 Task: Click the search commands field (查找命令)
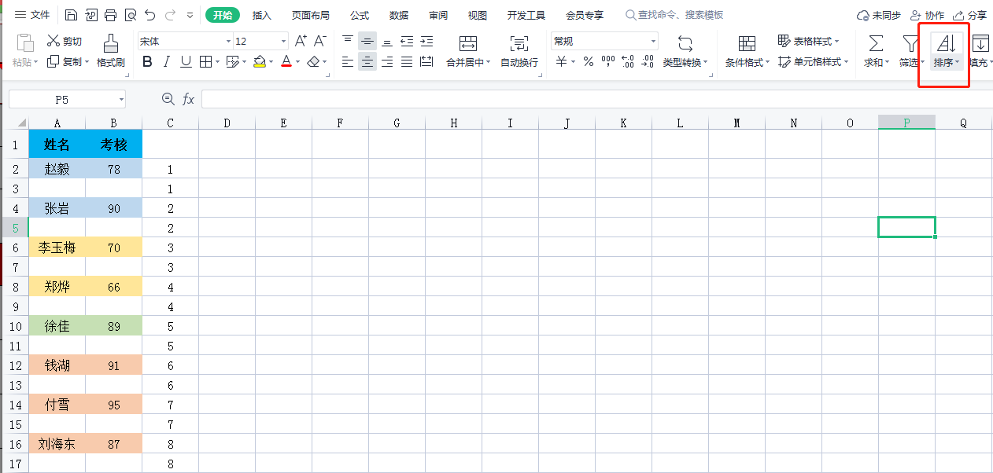pos(674,15)
